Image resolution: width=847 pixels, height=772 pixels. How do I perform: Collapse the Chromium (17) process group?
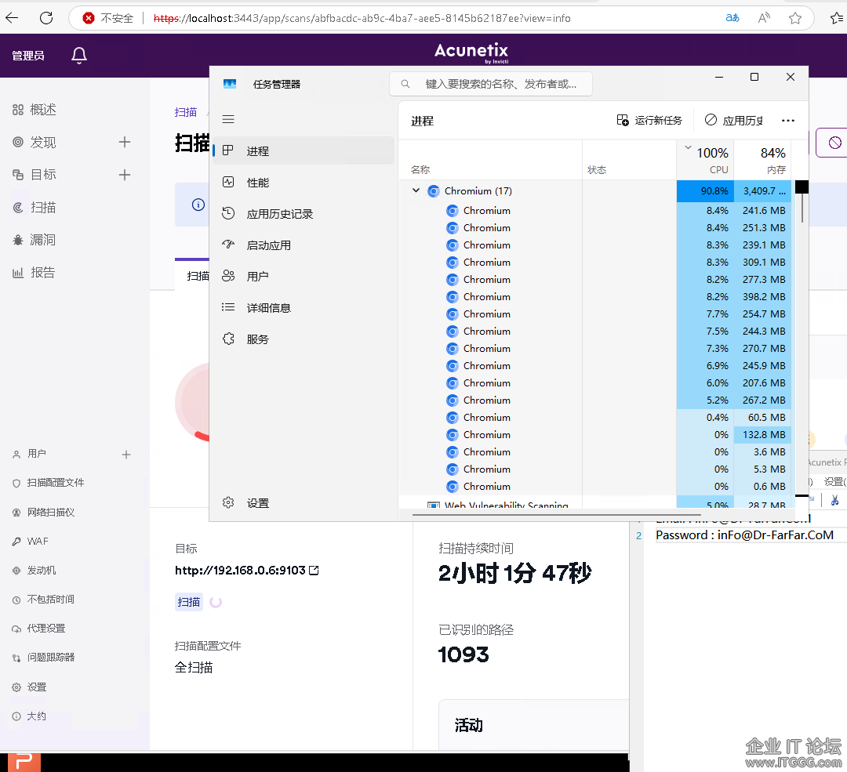[416, 190]
